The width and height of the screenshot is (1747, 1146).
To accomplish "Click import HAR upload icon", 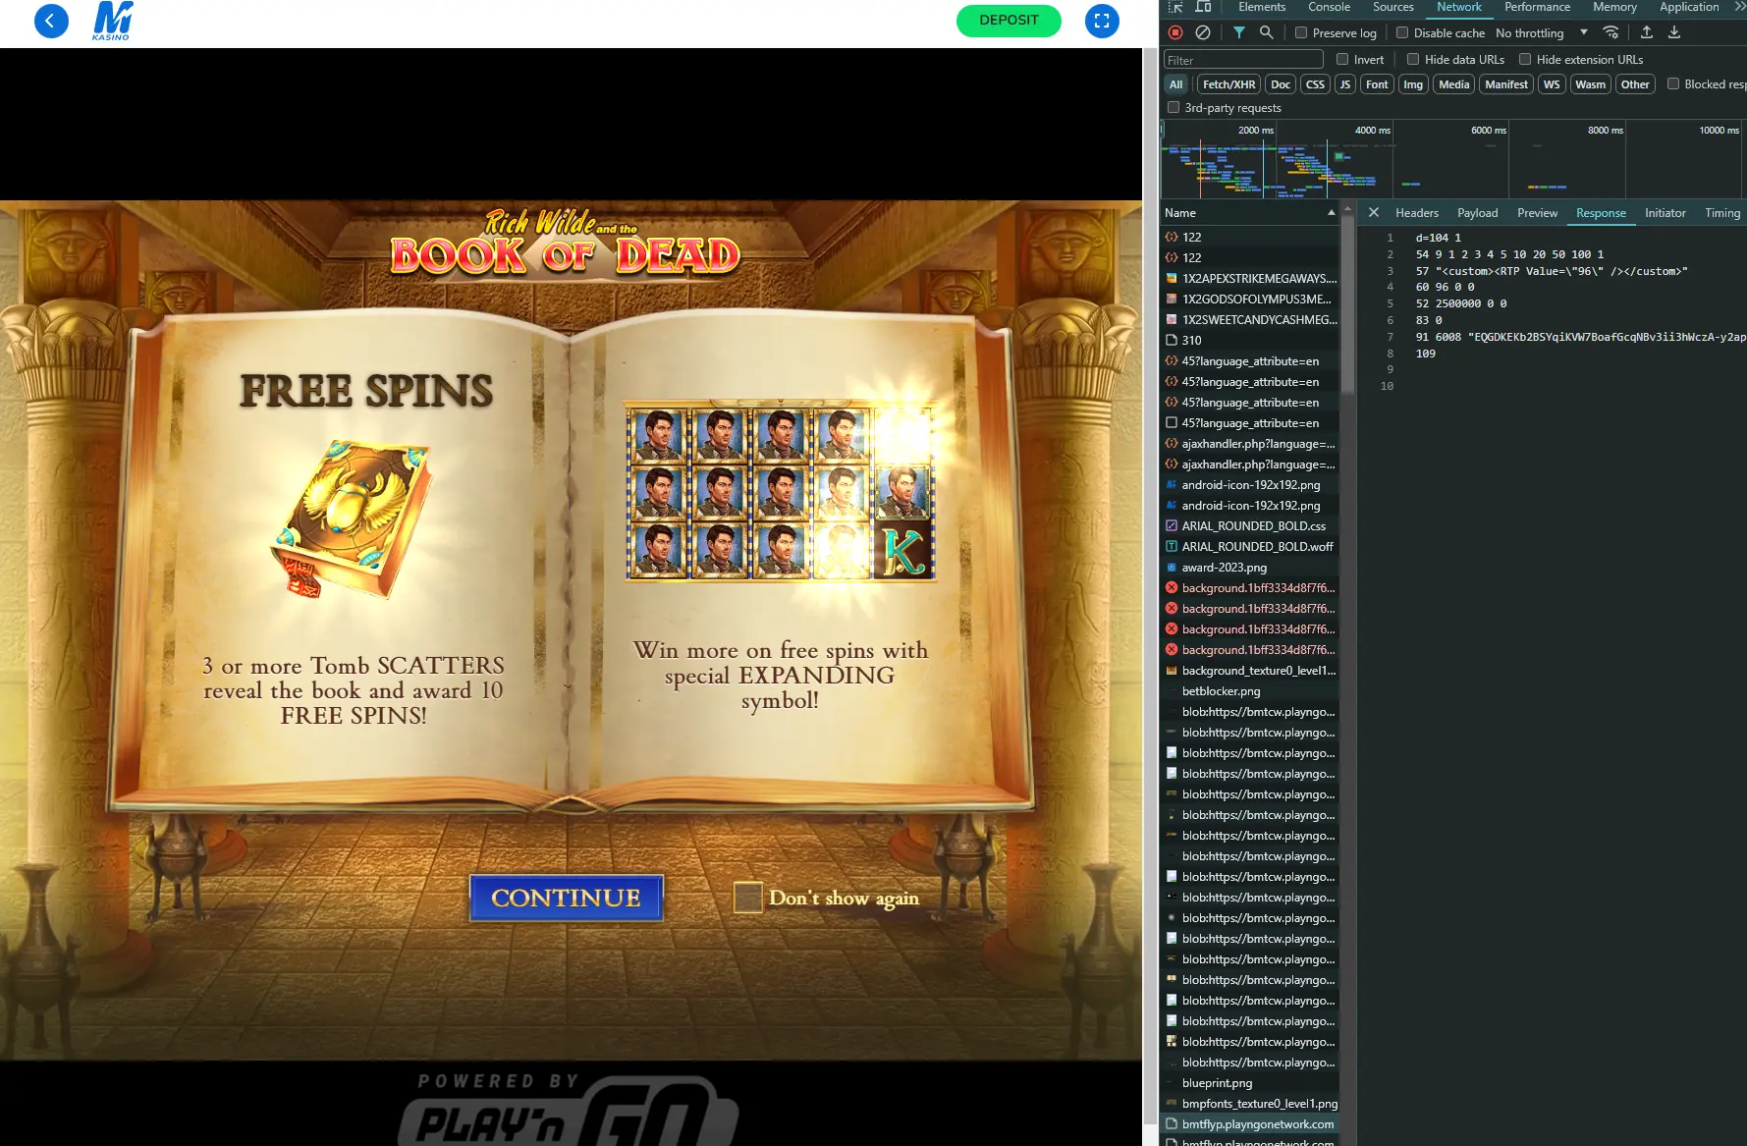I will pyautogui.click(x=1647, y=32).
